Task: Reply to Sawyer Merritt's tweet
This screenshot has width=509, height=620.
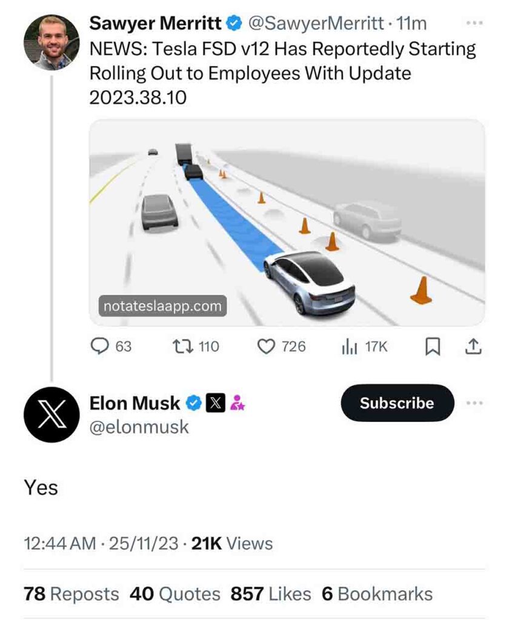Action: click(x=99, y=346)
